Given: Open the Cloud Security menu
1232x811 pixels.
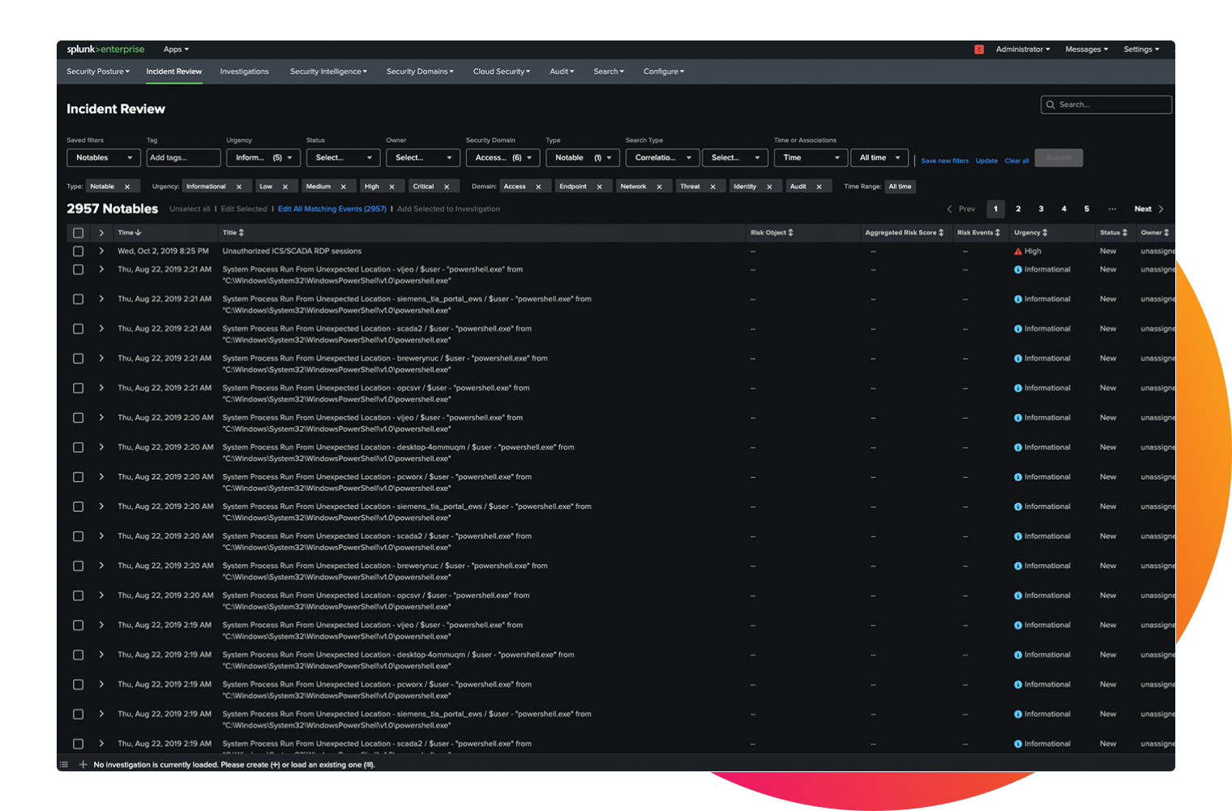Looking at the screenshot, I should (x=501, y=71).
